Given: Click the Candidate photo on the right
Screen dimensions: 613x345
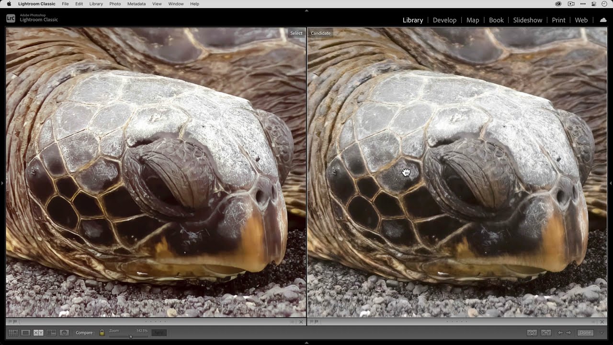Looking at the screenshot, I should click(x=457, y=172).
